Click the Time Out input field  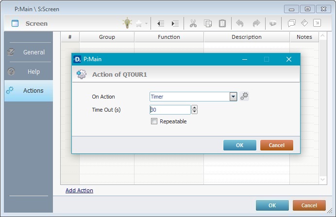[169, 110]
